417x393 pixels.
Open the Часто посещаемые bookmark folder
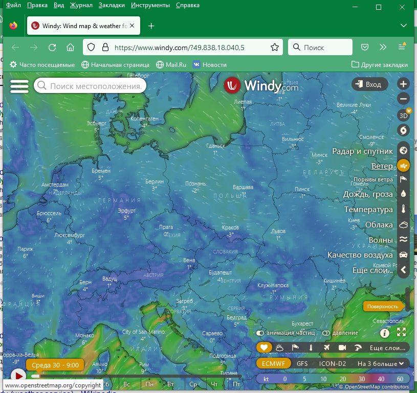(x=42, y=65)
